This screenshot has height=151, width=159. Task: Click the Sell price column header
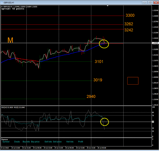[57, 142]
